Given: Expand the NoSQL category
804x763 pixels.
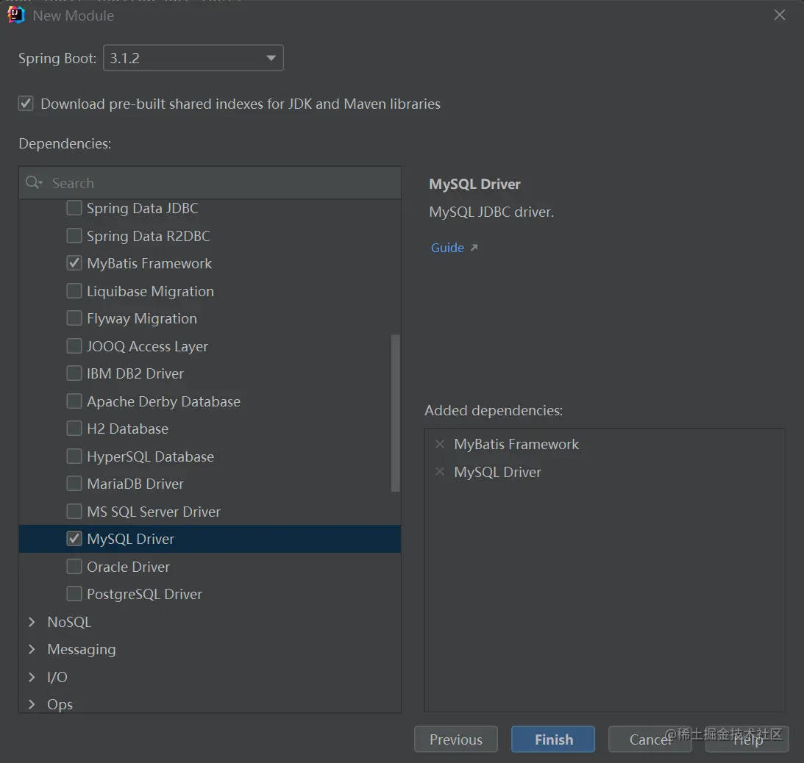Looking at the screenshot, I should pos(32,622).
